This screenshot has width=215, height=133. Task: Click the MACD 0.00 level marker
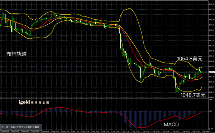click(210, 111)
